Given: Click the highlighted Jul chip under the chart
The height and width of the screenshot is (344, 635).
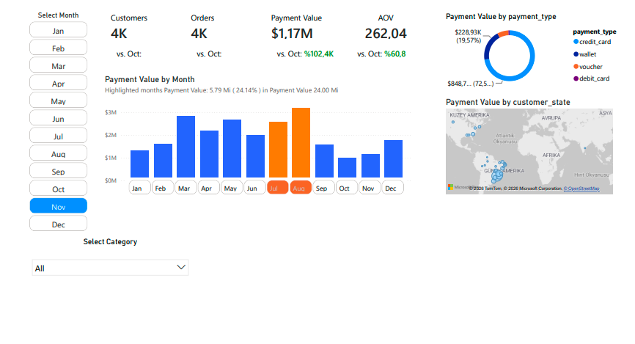Looking at the screenshot, I should click(x=278, y=188).
